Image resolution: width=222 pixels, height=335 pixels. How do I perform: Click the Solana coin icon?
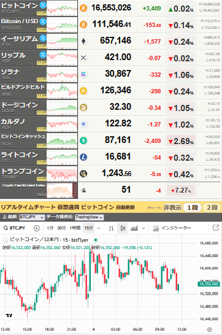(x=83, y=74)
